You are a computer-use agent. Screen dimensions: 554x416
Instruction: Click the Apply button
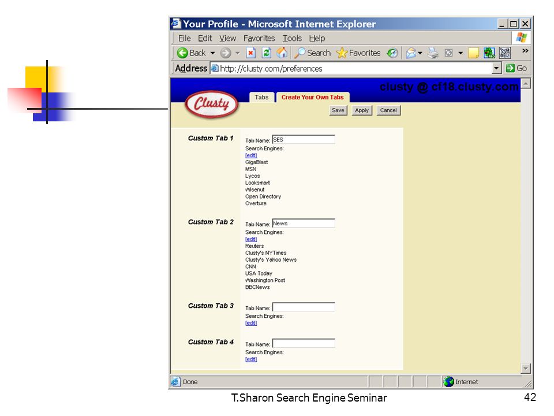pos(361,110)
